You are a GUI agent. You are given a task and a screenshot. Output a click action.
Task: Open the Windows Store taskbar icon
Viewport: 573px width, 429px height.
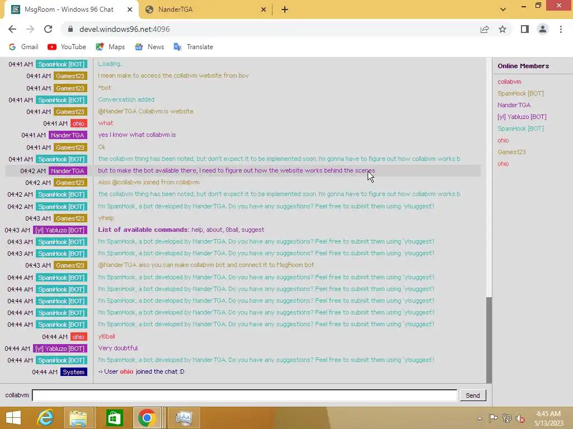[114, 418]
